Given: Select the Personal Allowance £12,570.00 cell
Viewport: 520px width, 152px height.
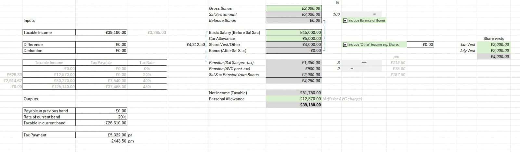Looking at the screenshot, I should pyautogui.click(x=293, y=99).
